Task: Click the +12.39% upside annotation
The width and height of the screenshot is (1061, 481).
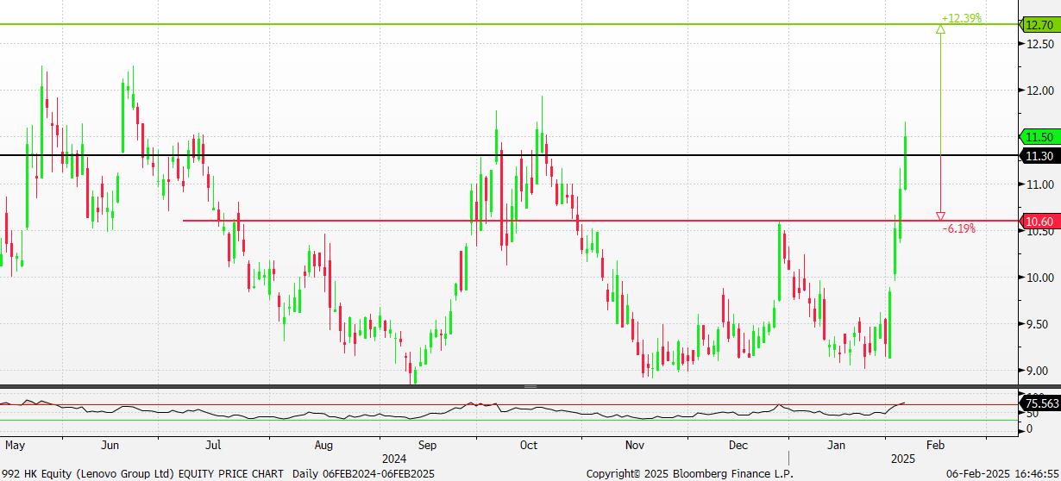Action: click(961, 18)
